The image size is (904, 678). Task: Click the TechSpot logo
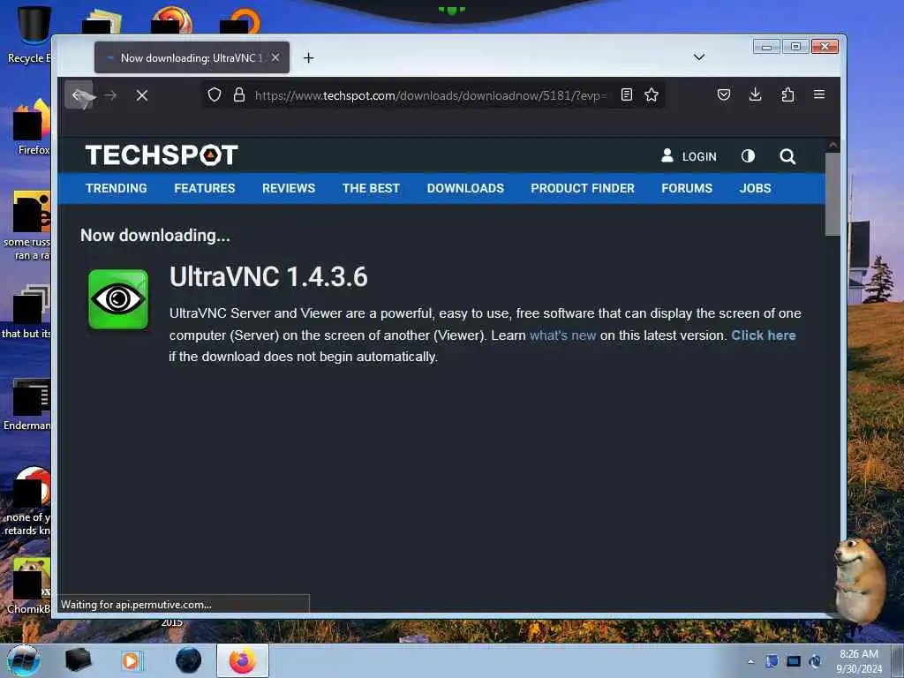(x=162, y=155)
